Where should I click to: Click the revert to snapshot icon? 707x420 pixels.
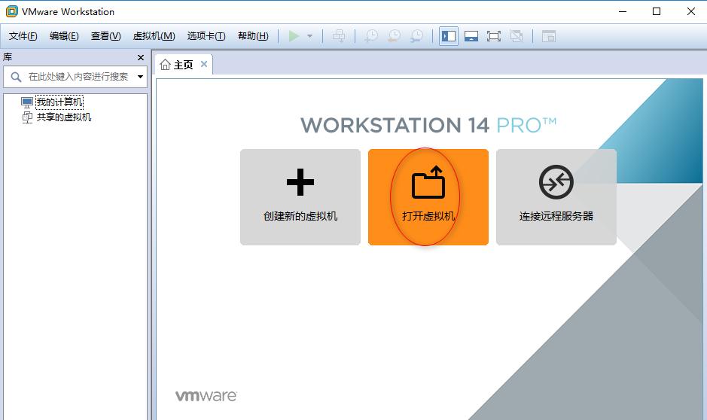click(394, 36)
